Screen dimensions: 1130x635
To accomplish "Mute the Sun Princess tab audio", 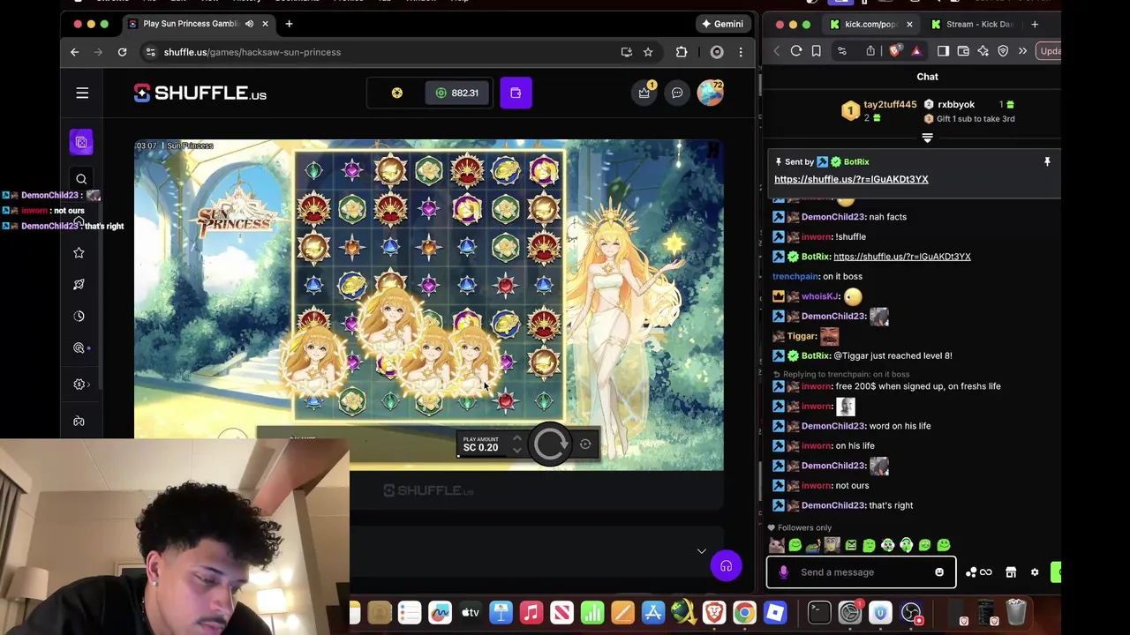I will coord(249,24).
